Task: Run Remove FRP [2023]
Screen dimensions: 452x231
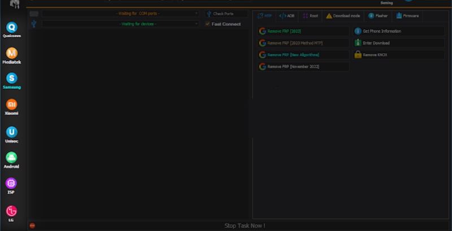Action: point(303,31)
